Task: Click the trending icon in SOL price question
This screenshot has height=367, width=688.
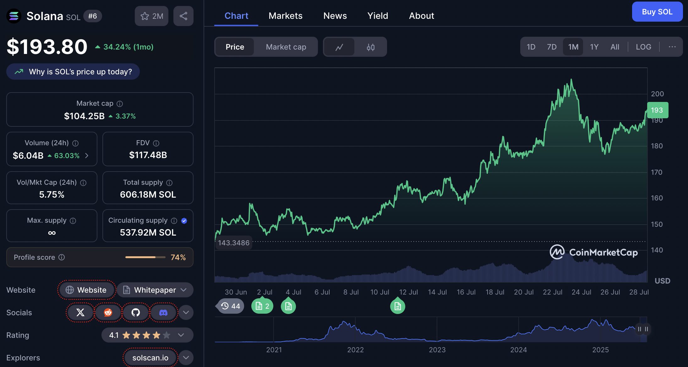Action: (x=19, y=72)
